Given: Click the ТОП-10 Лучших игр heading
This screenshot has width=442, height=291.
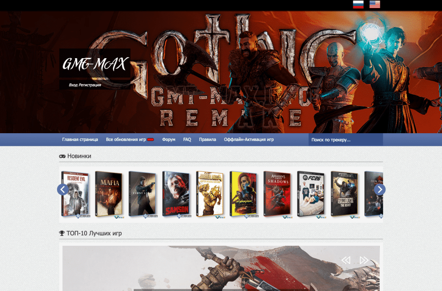Looking at the screenshot, I should (94, 233).
